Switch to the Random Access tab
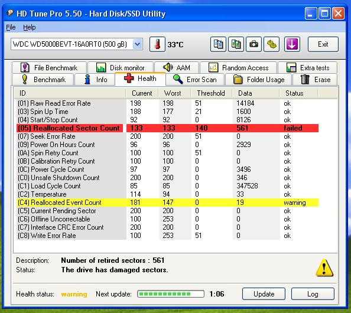 238,67
